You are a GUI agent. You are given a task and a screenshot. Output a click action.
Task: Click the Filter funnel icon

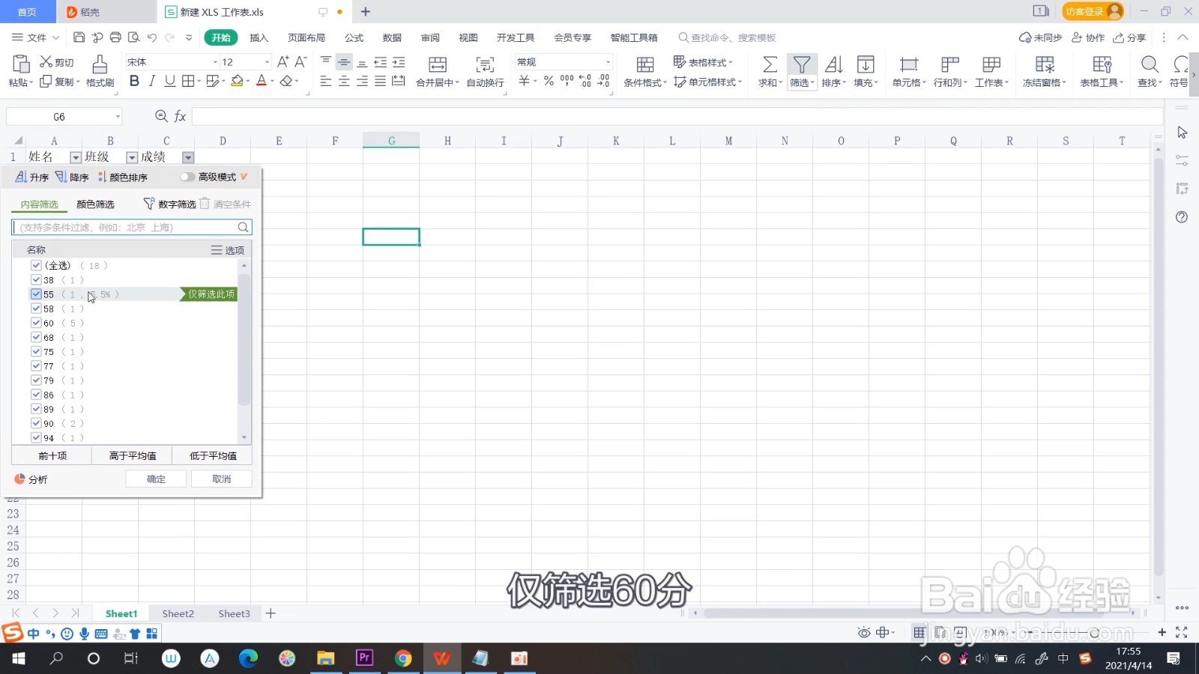(x=802, y=64)
